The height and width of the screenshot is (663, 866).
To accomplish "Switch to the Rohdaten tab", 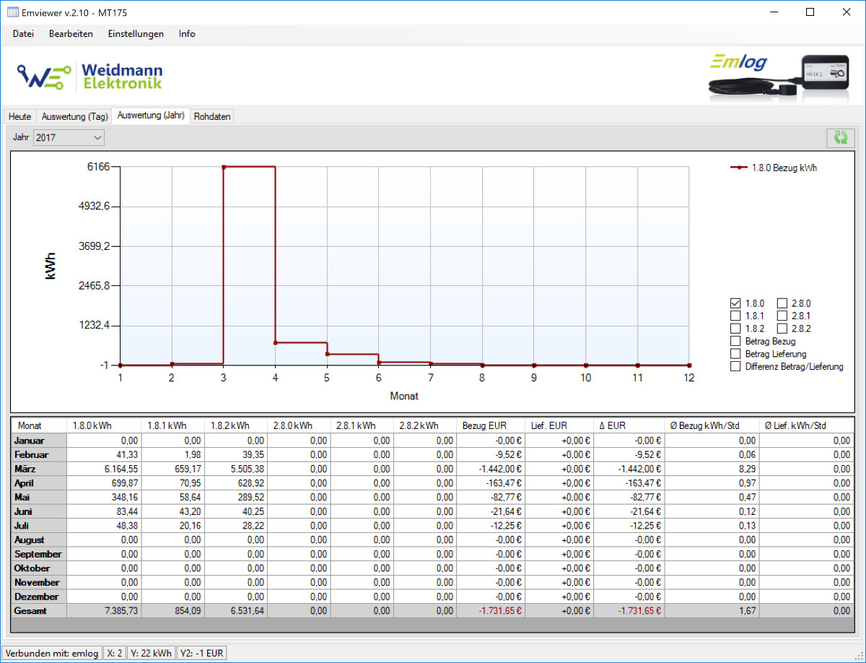I will pyautogui.click(x=212, y=116).
